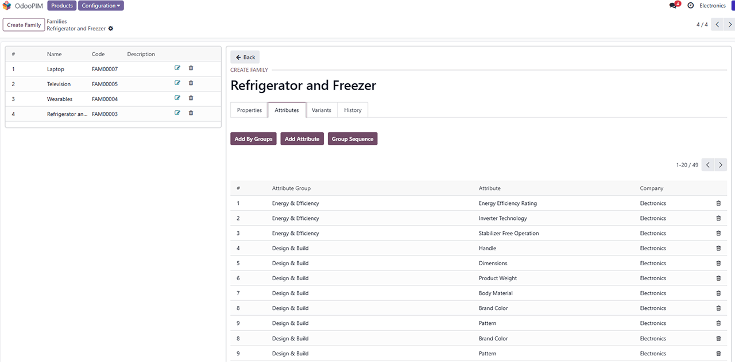Go to next attribute page
The width and height of the screenshot is (735, 364).
(721, 165)
